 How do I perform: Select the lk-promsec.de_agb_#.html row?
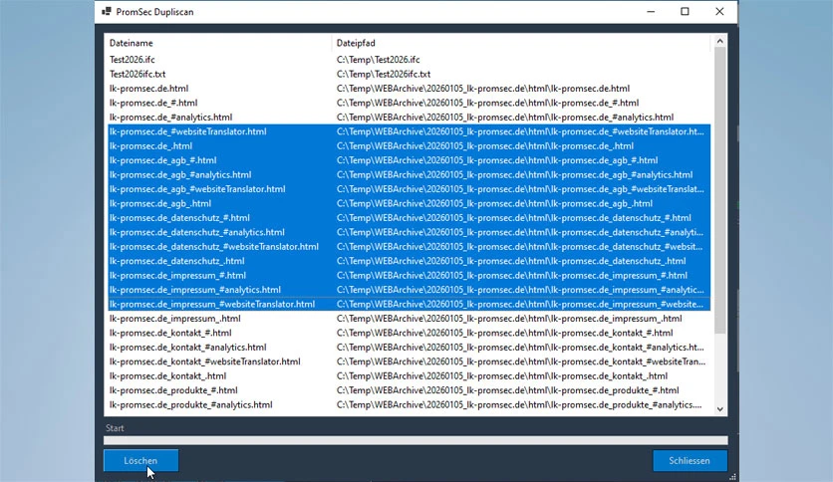(410, 159)
